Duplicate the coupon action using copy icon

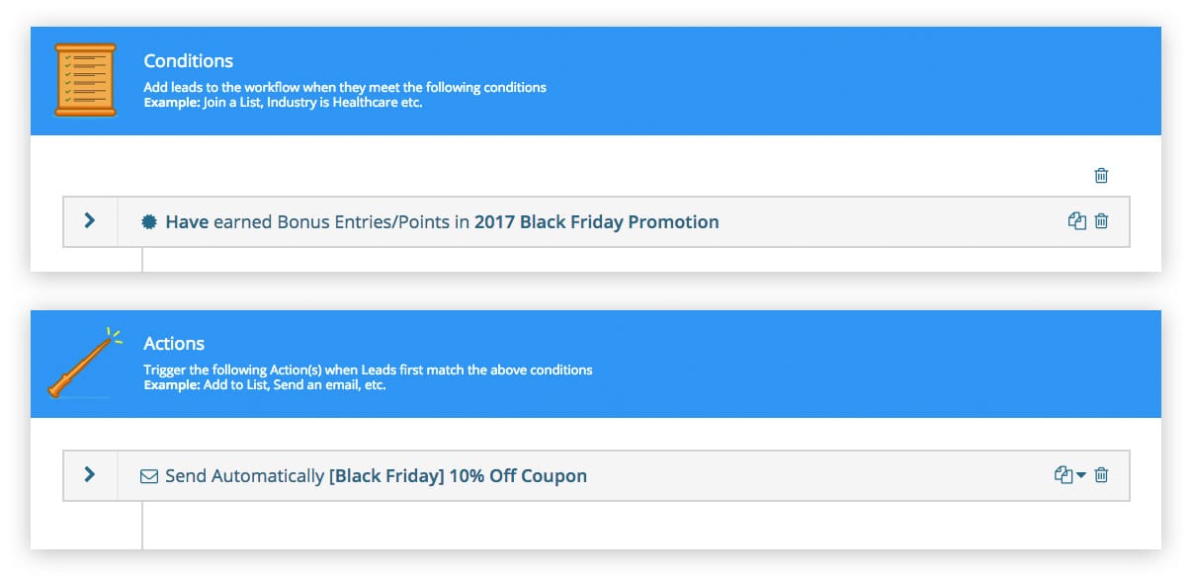tap(1063, 474)
